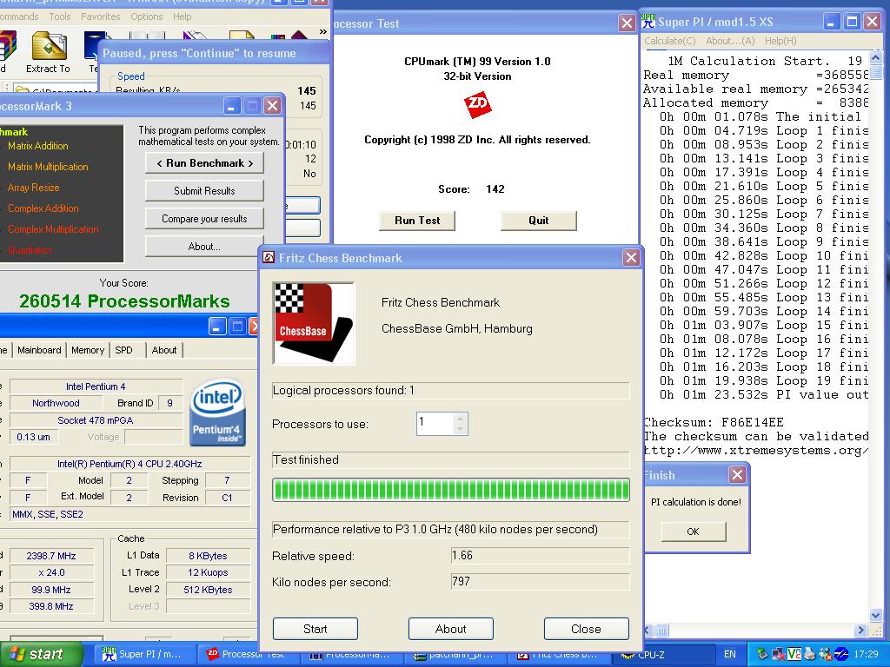Select Quadratics in ProcessorMark list
Screen dimensions: 890x667
30,250
